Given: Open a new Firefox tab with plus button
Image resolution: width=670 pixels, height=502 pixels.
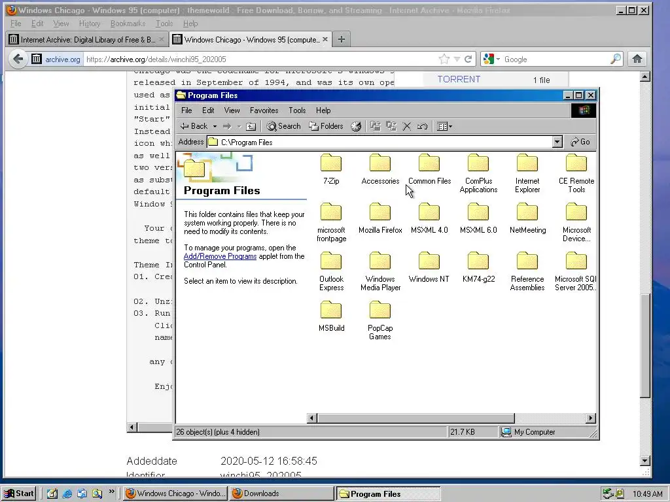Looking at the screenshot, I should point(341,39).
